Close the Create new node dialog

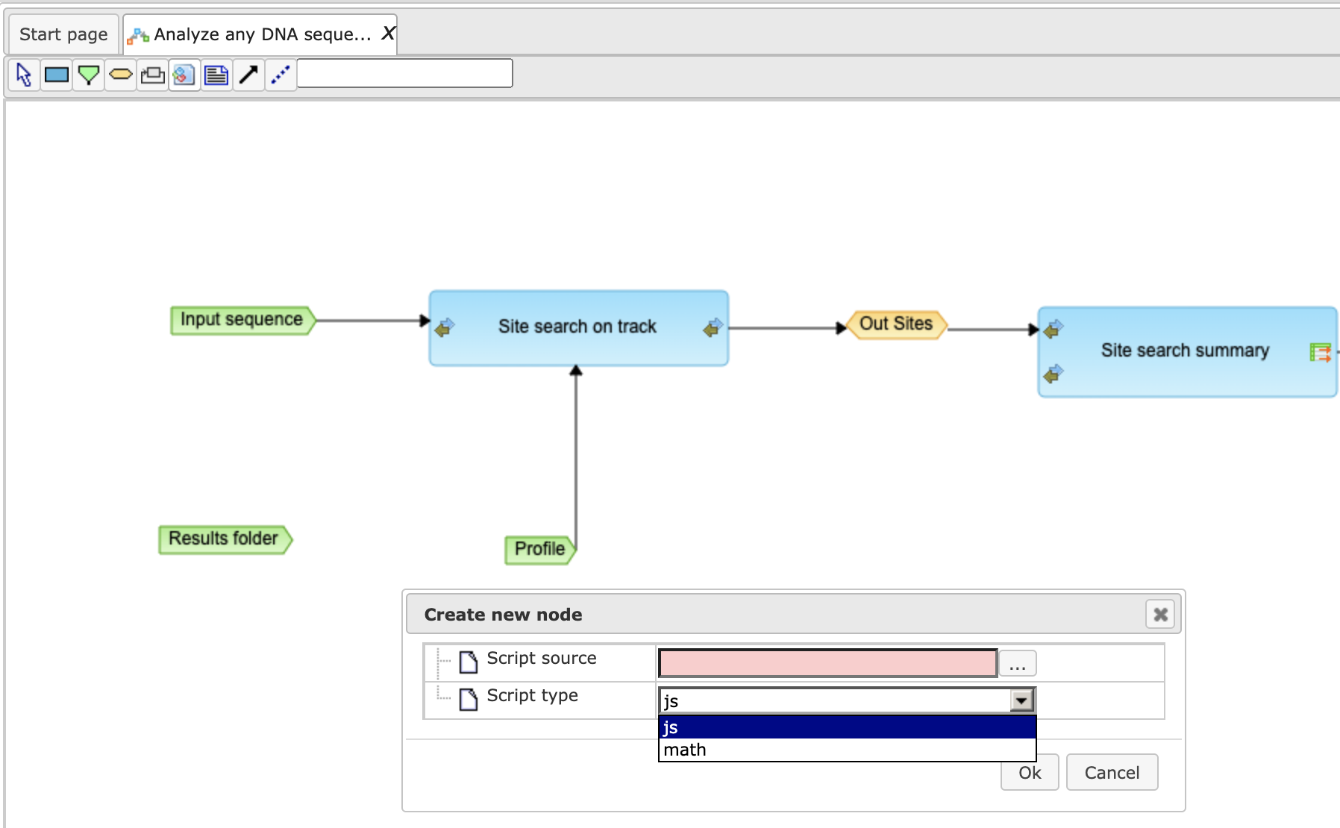pos(1160,614)
